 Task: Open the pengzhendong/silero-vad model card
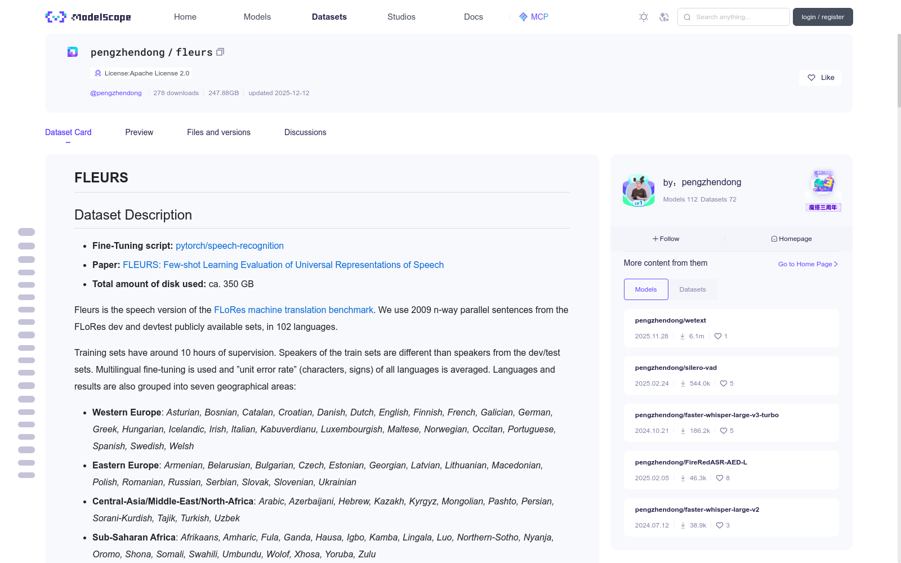pos(731,376)
